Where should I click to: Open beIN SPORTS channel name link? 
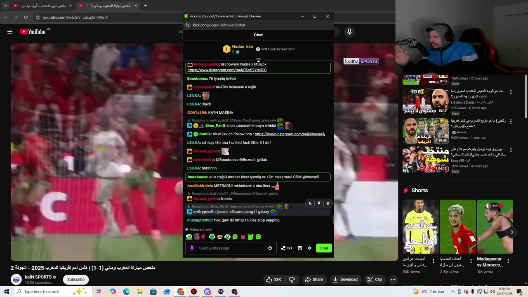pyautogui.click(x=38, y=277)
